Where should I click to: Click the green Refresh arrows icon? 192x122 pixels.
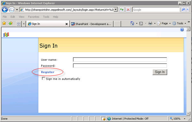[122, 10]
